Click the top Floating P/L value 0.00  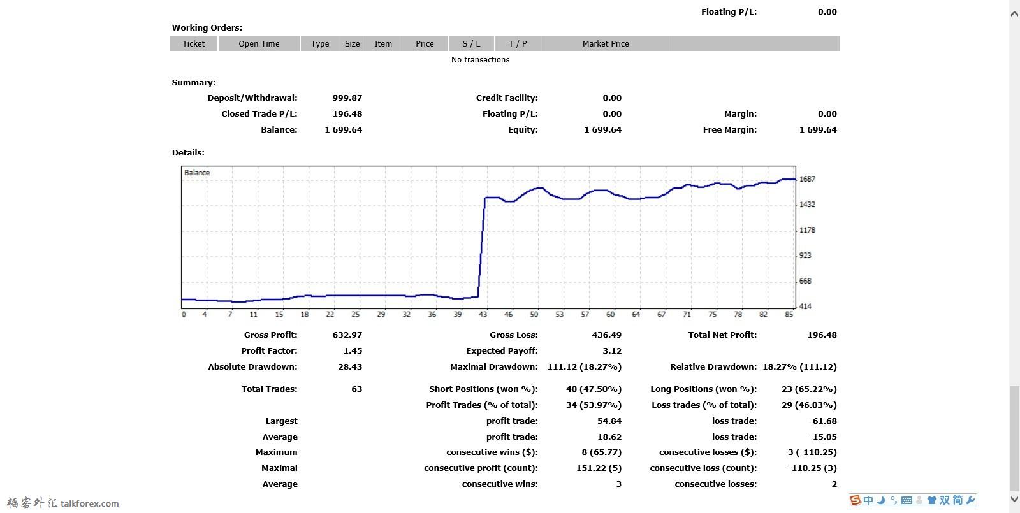827,11
